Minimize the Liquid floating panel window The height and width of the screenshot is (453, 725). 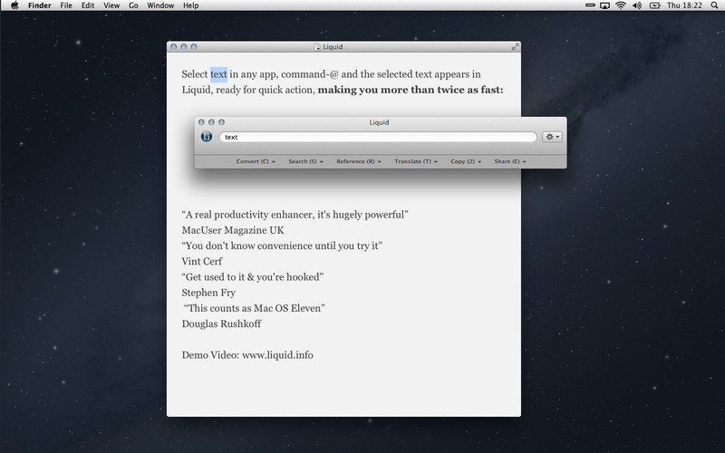coord(211,122)
